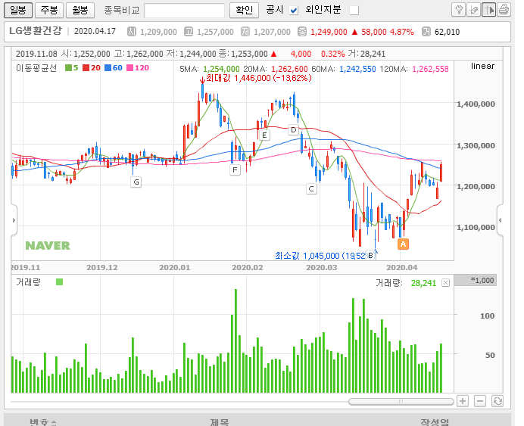
Task: Click the LG생활건강 stock name
Action: [x=36, y=31]
